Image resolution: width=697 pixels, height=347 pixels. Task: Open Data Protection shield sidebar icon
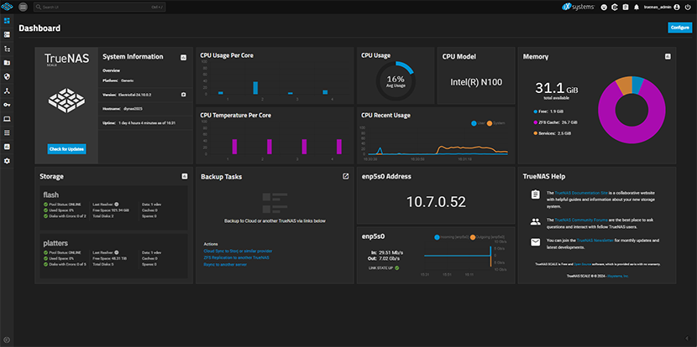[7, 76]
